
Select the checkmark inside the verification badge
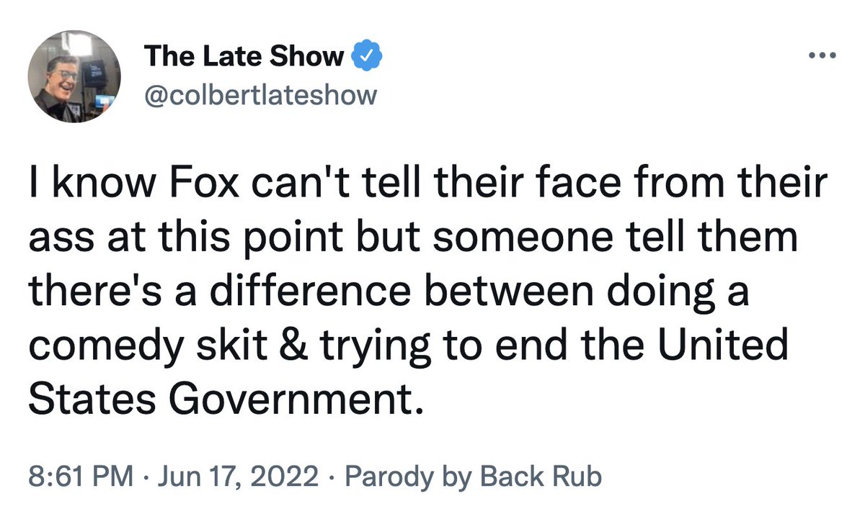pos(368,55)
